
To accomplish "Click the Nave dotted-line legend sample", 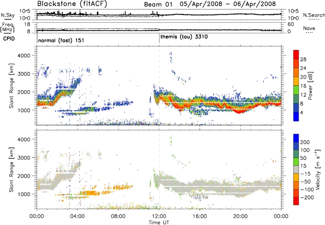I will (309, 33).
